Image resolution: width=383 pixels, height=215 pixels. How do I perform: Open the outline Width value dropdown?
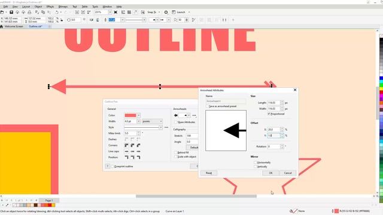point(138,121)
